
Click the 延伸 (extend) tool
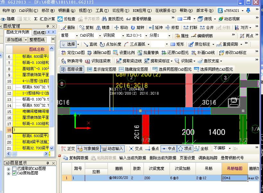tap(156, 28)
